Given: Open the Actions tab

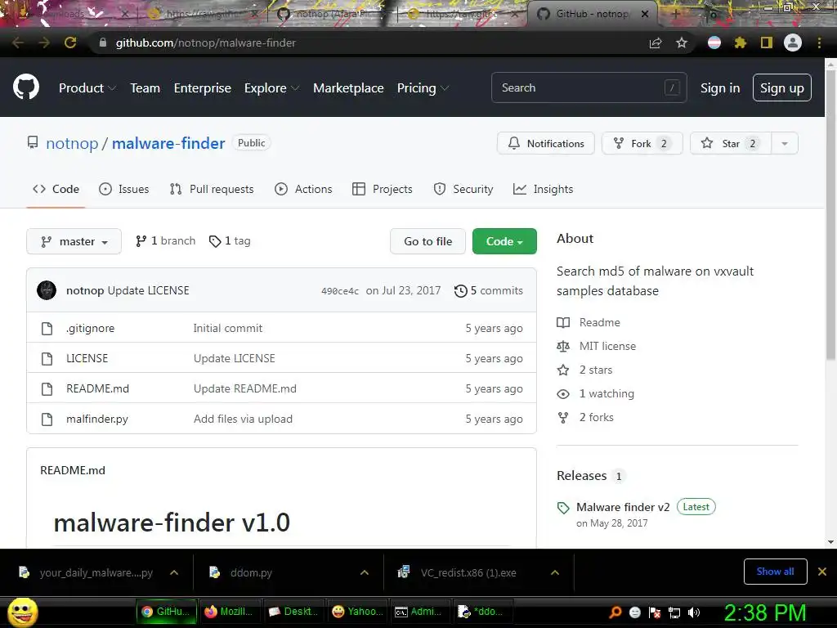Looking at the screenshot, I should click(303, 189).
